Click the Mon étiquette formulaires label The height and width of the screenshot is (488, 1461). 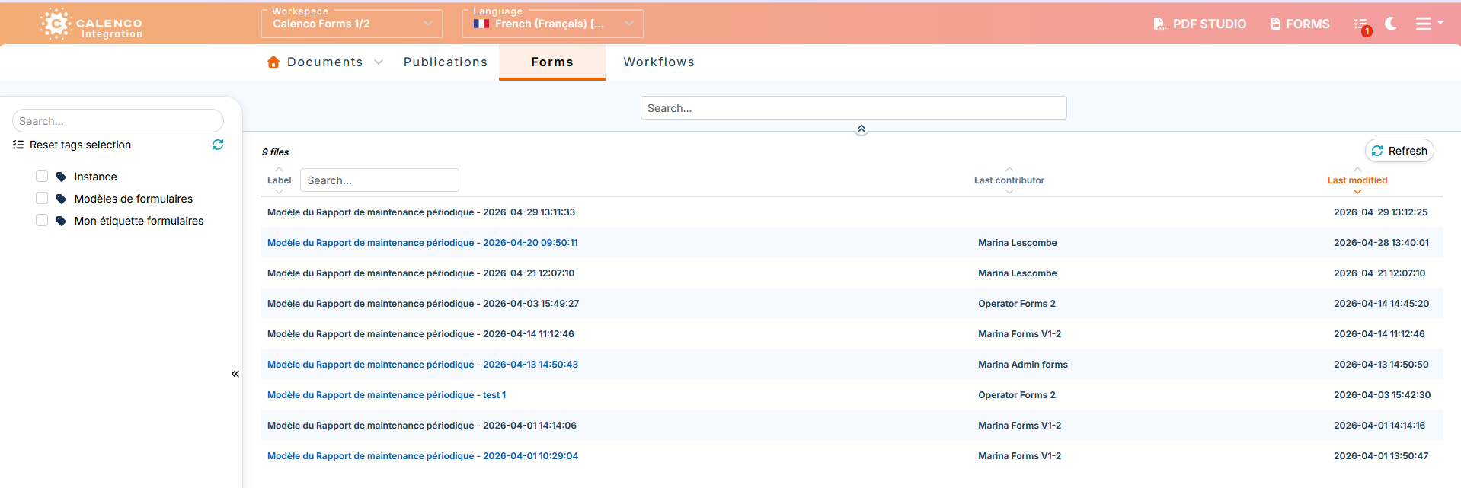tap(139, 221)
